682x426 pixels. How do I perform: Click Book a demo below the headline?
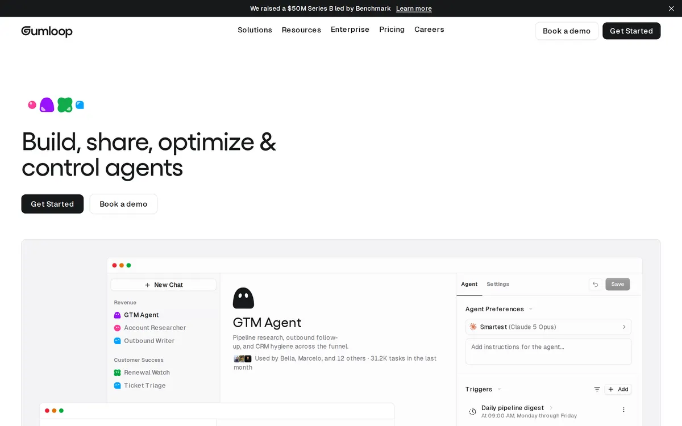click(123, 204)
